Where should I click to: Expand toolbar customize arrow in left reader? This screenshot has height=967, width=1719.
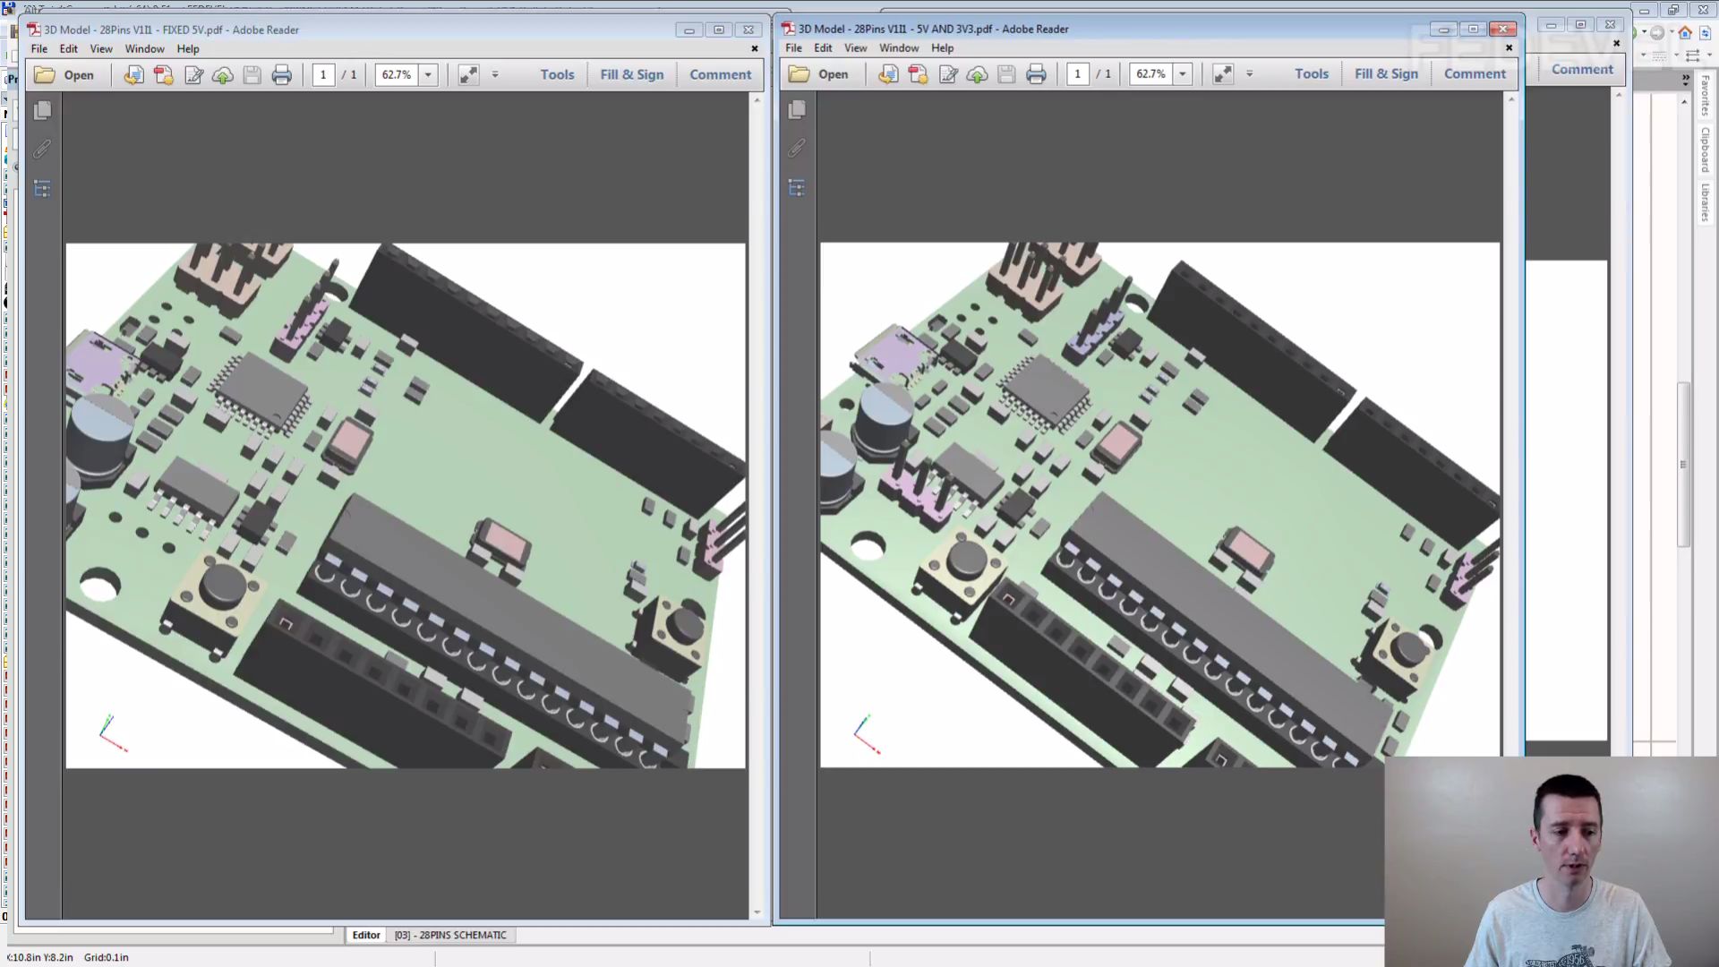point(495,75)
